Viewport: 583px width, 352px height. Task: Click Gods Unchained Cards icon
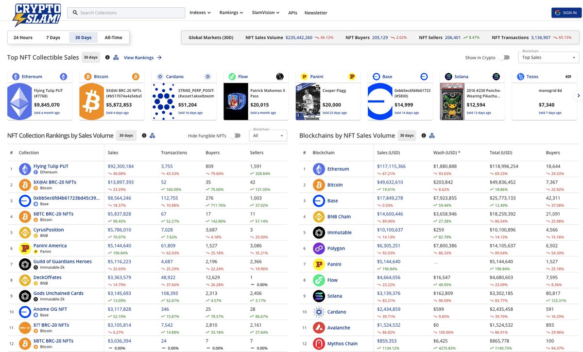(25, 296)
